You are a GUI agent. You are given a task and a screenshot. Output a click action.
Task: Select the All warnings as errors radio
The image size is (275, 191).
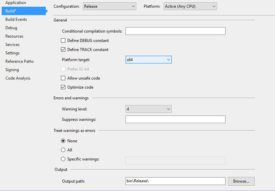(63, 150)
